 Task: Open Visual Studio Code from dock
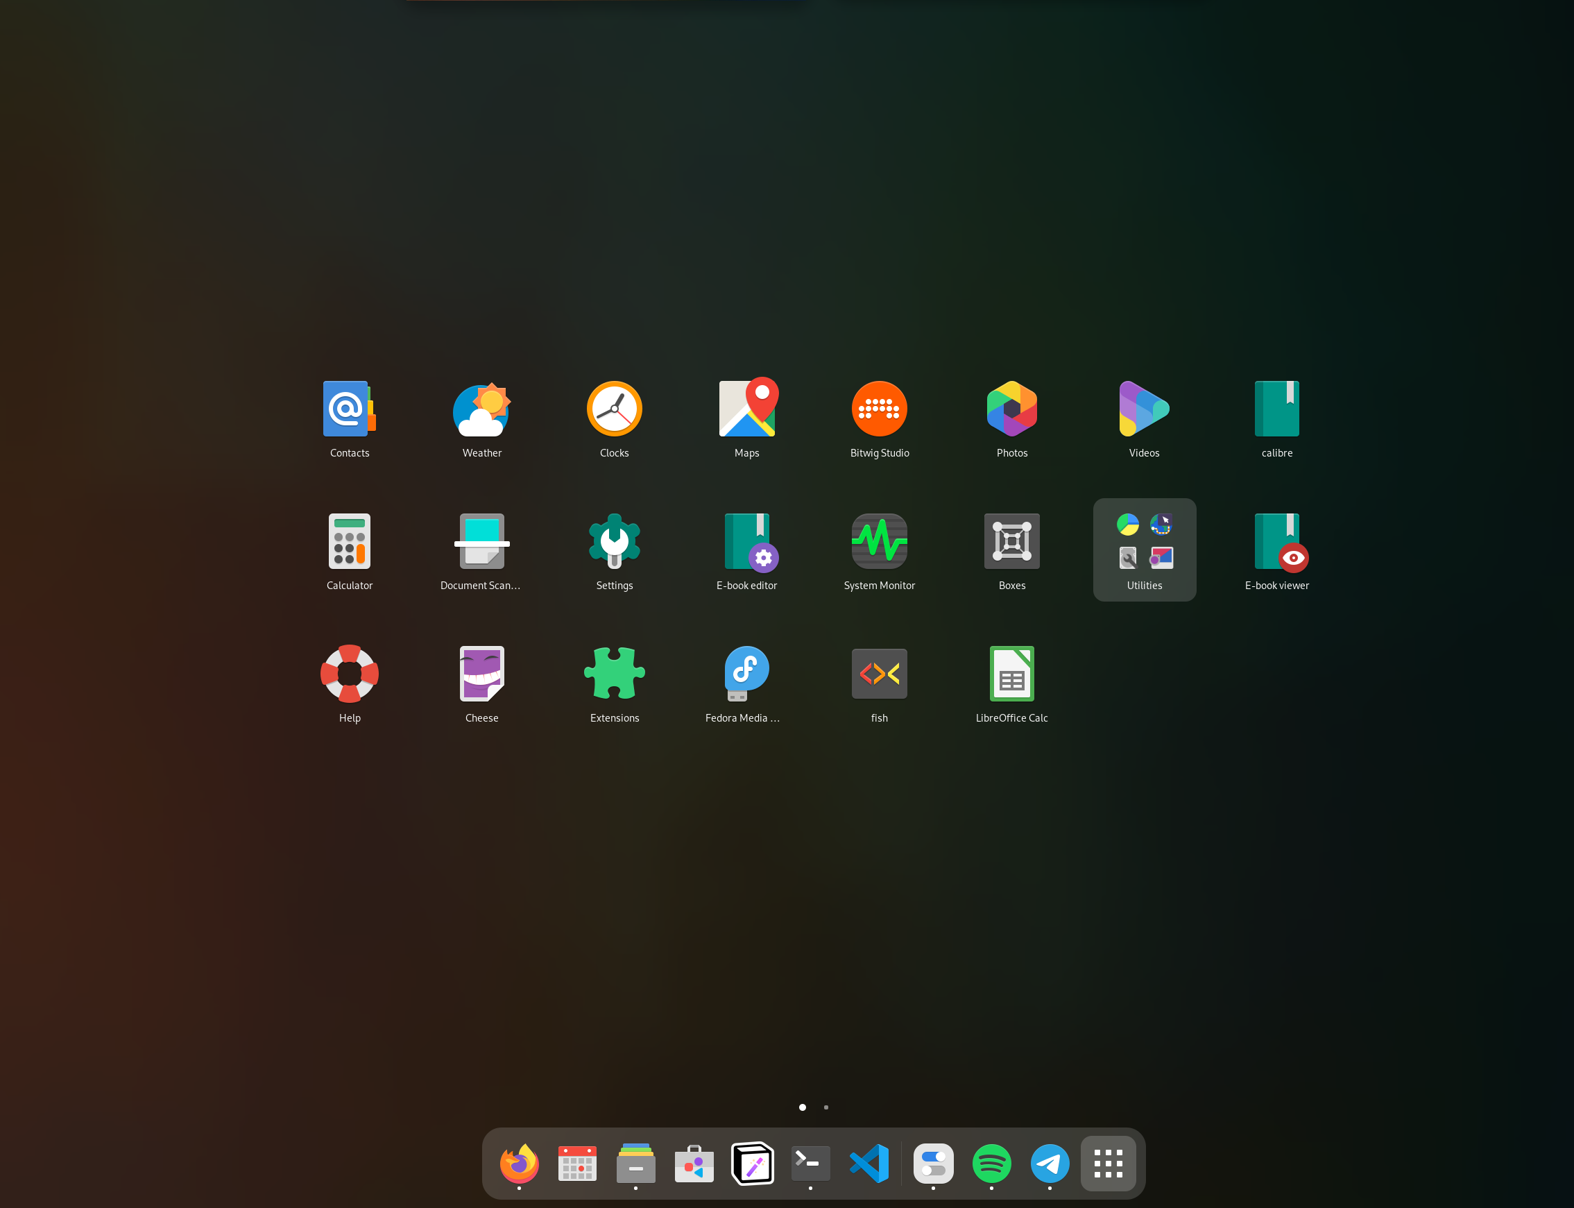coord(869,1164)
